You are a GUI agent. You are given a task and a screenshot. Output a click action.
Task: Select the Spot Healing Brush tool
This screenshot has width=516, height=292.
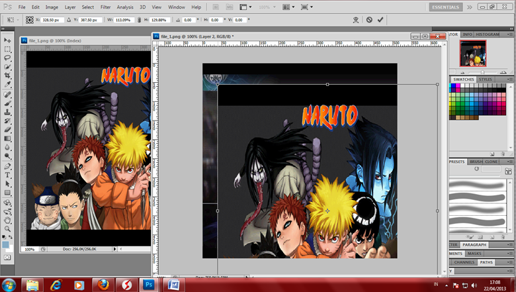point(7,95)
